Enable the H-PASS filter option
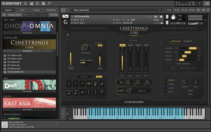This screenshot has height=132, width=211. coord(171,84)
